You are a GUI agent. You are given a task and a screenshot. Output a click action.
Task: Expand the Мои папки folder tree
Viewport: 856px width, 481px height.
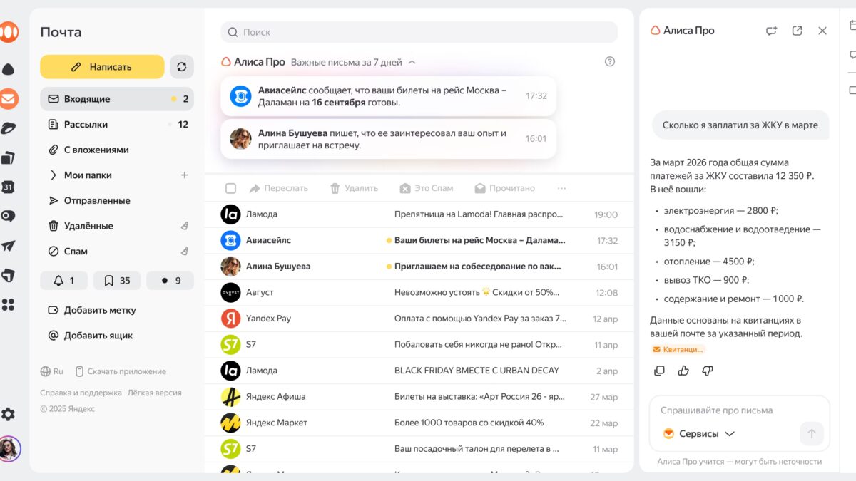point(53,175)
